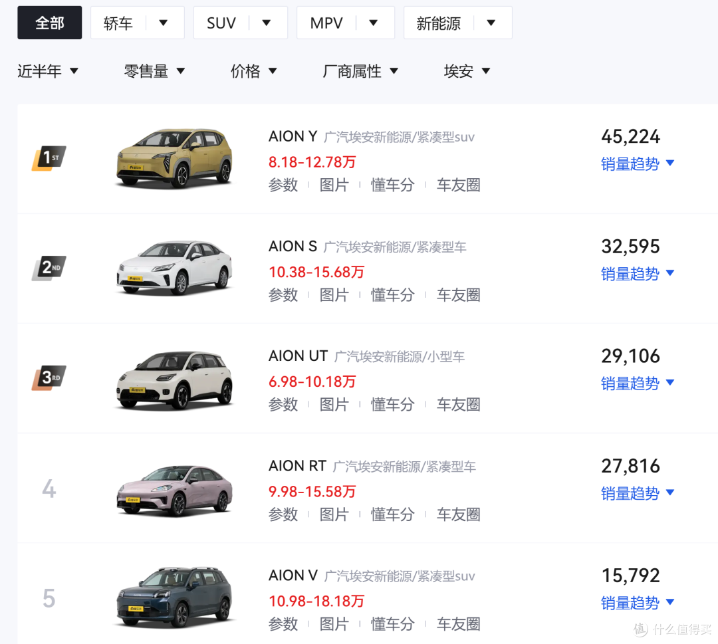Open the AION Y model title
This screenshot has width=718, height=644.
(293, 136)
